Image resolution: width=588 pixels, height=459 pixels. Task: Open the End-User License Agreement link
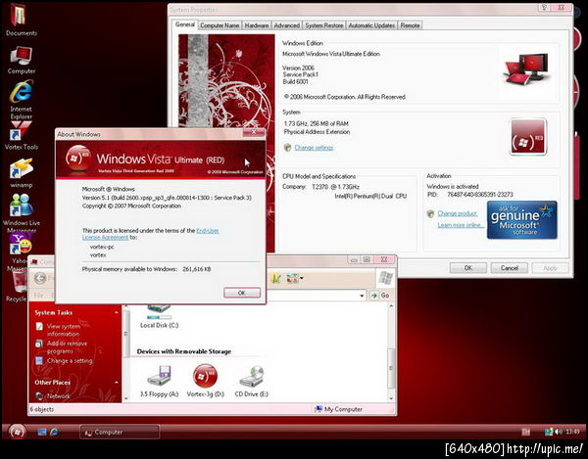pyautogui.click(x=150, y=234)
